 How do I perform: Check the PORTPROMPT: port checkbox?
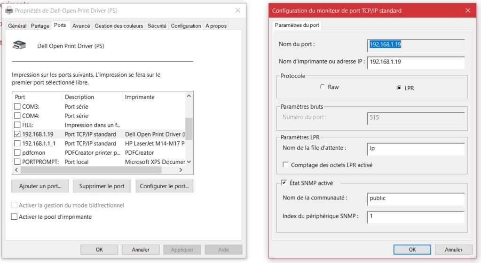17,162
